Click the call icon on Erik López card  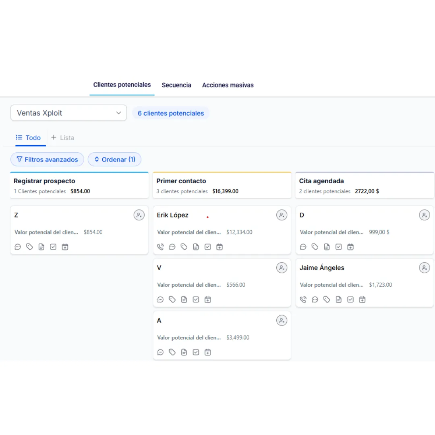tap(160, 247)
